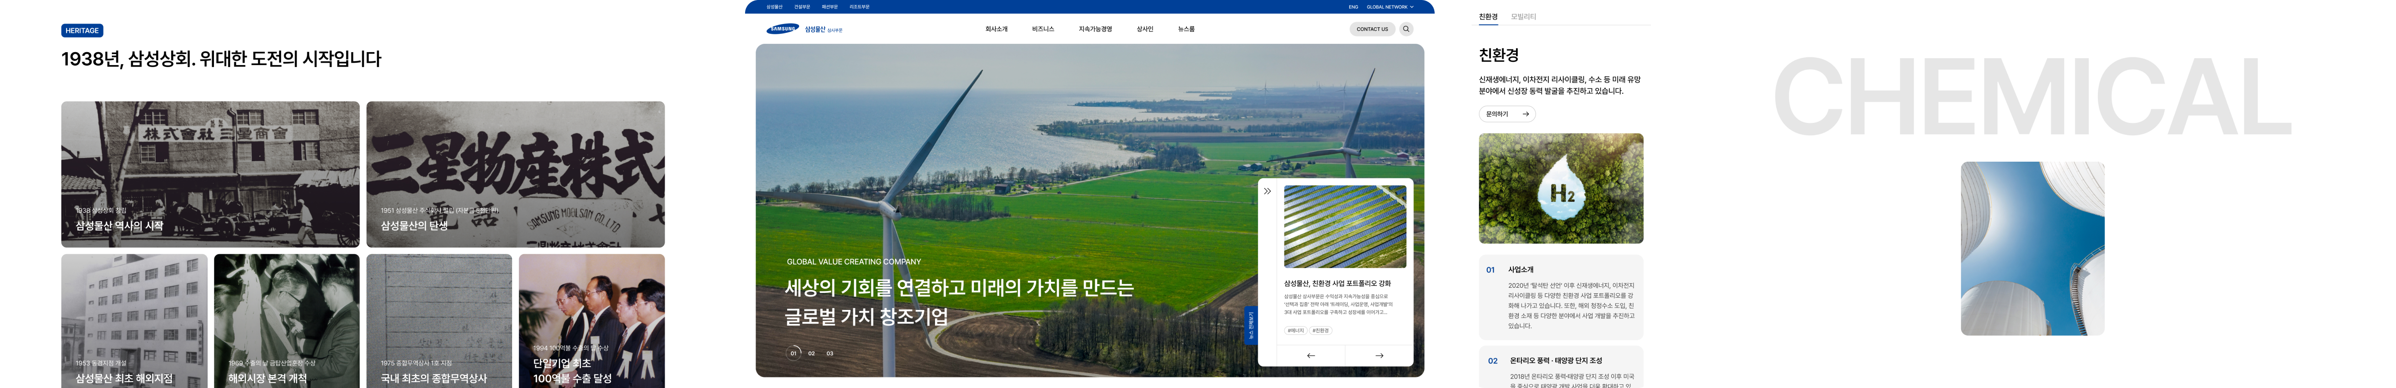Screen dimensions: 2396x388
Task: Open the 상사인 menu
Action: (x=1145, y=29)
